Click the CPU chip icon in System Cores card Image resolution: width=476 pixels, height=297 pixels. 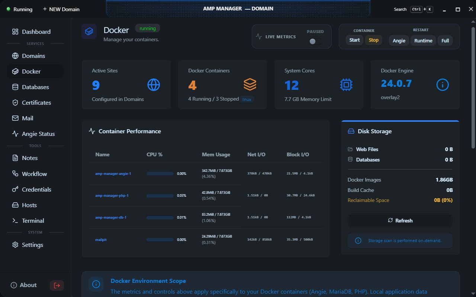click(346, 85)
